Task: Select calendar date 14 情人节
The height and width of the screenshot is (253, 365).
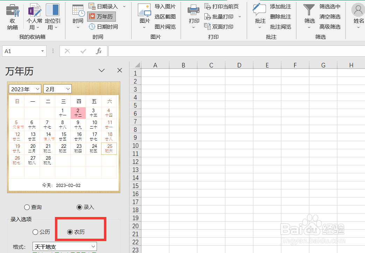Action: [48, 137]
